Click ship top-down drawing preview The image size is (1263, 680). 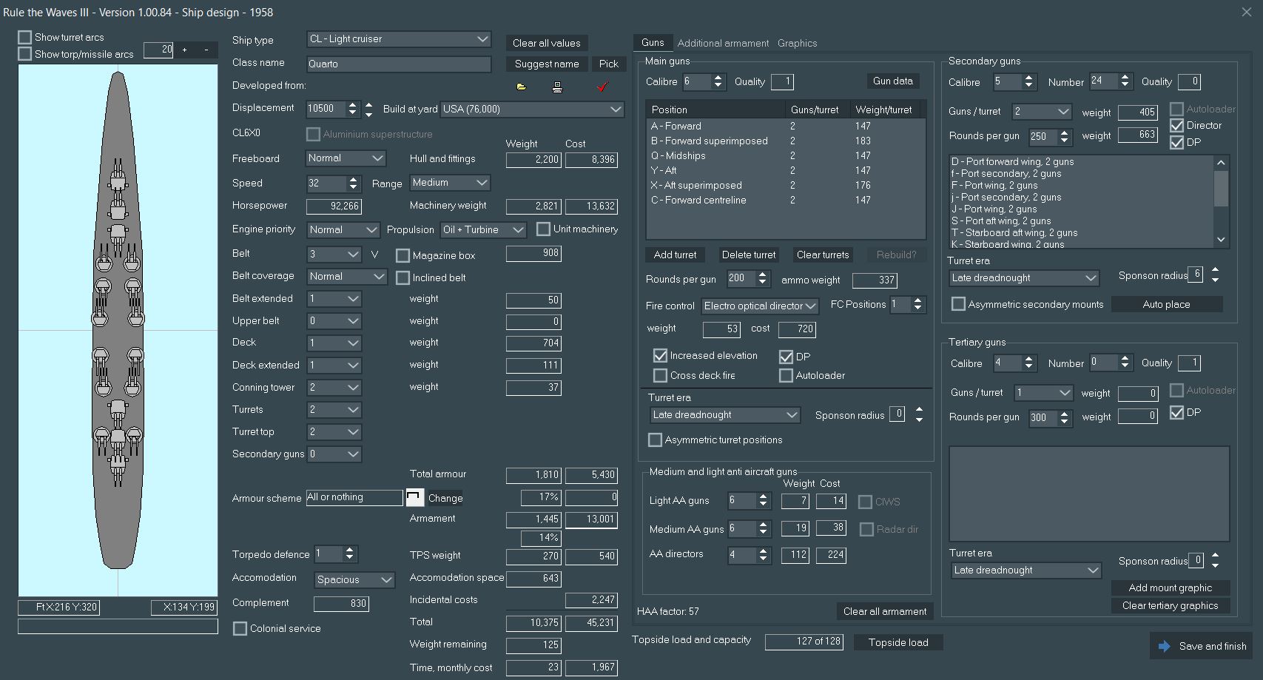118,331
